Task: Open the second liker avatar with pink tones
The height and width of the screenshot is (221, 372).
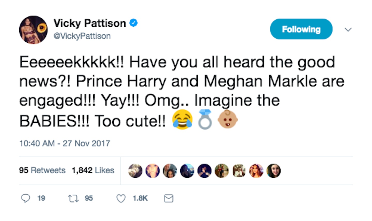Action: (153, 171)
